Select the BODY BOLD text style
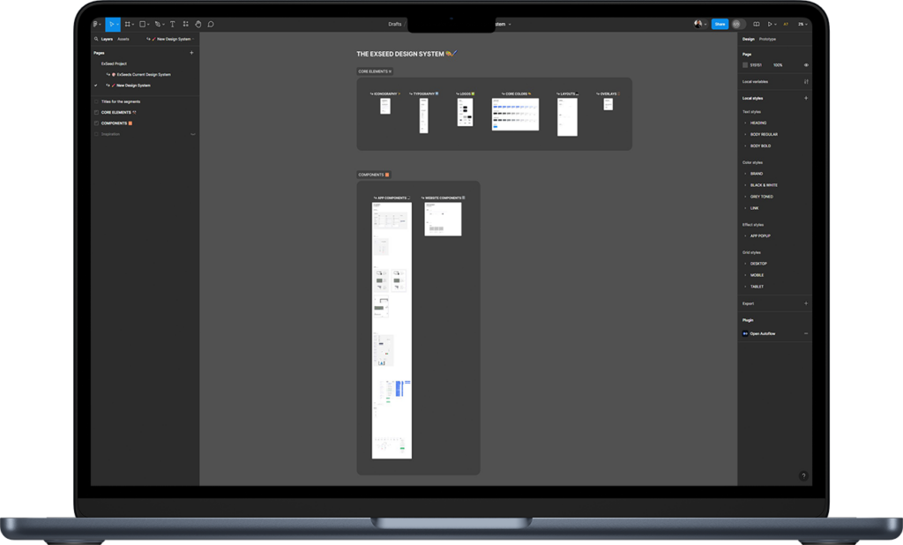 point(760,146)
